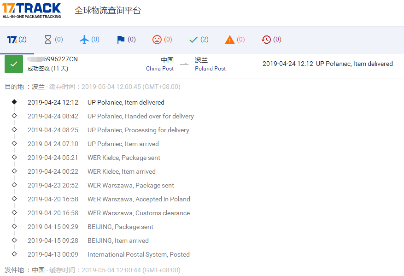
Task: Click the latest Item delivered timeline marker
Action: tap(14, 102)
